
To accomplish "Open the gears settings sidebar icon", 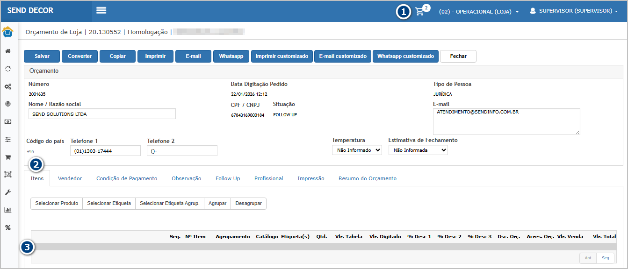I will point(8,86).
